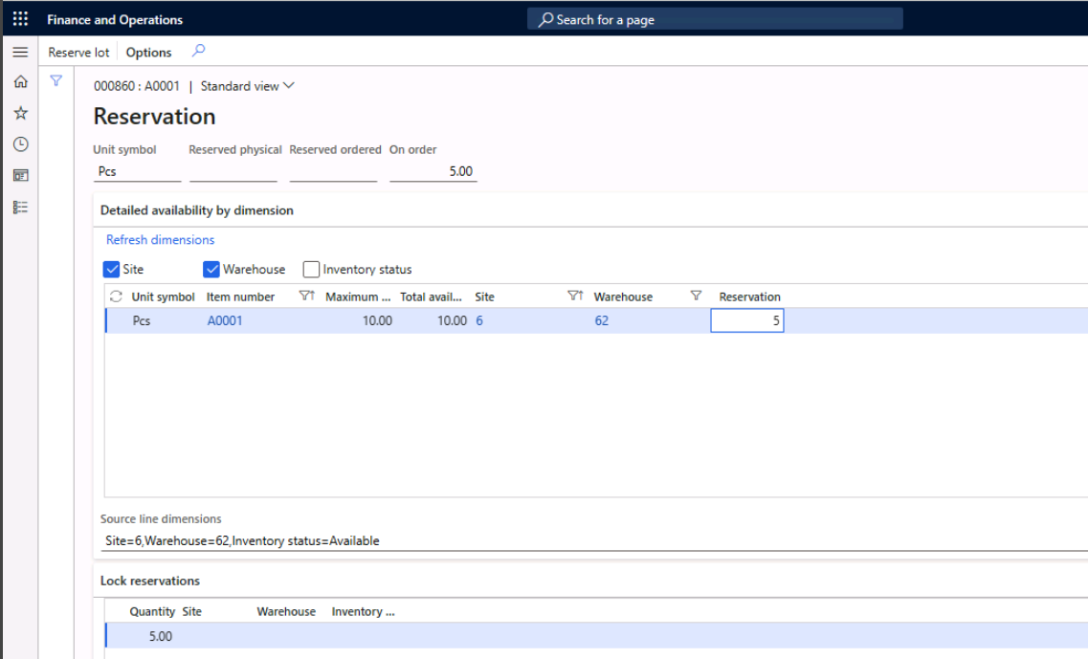The width and height of the screenshot is (1088, 659).
Task: Click inside the Reservation quantity field
Action: coord(746,320)
